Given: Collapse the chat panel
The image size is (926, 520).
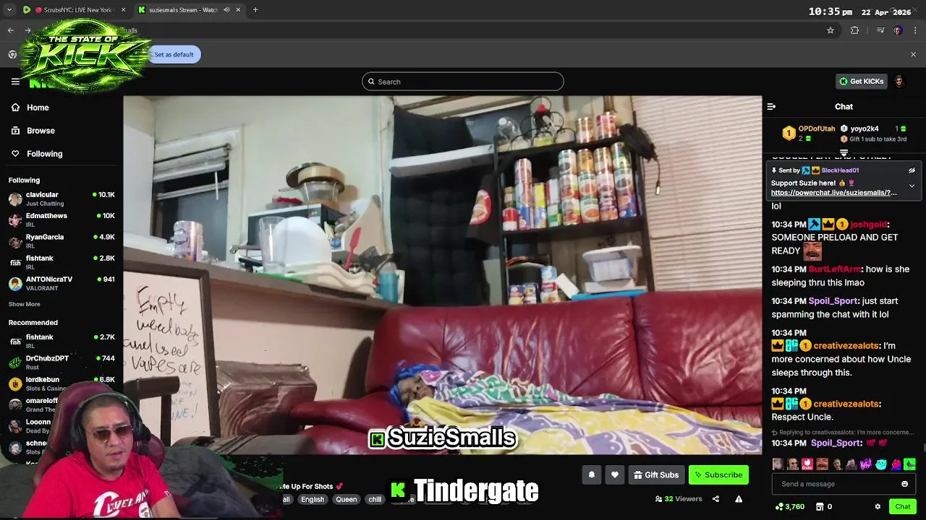Looking at the screenshot, I should click(x=771, y=106).
